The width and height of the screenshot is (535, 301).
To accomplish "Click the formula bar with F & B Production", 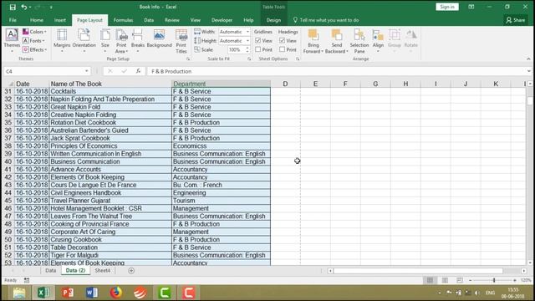I will pyautogui.click(x=338, y=71).
